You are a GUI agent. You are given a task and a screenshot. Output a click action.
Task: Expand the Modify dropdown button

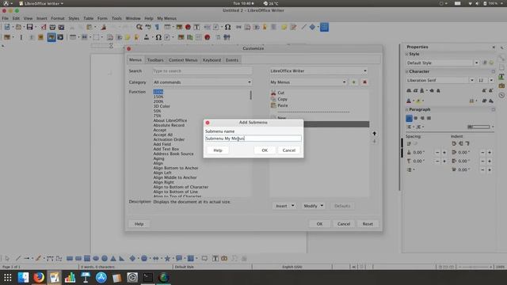313,206
